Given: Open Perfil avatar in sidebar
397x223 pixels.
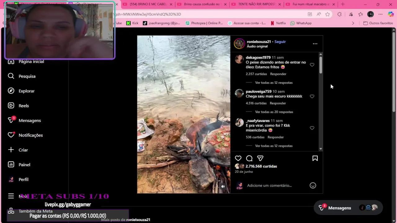Looking at the screenshot, I should pos(11,179).
